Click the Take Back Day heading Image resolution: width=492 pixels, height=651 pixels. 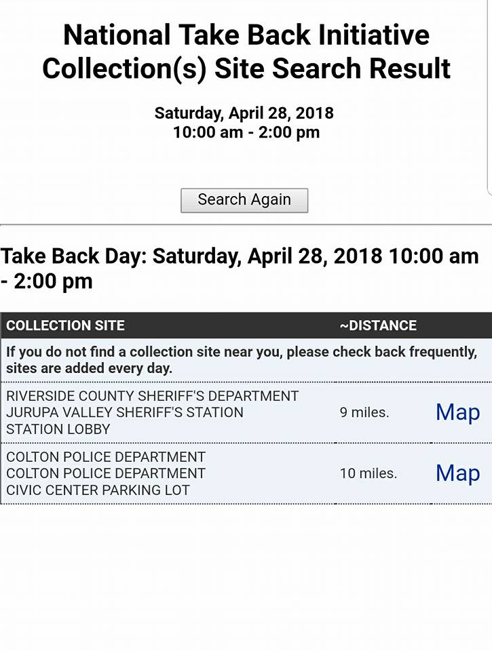point(239,269)
